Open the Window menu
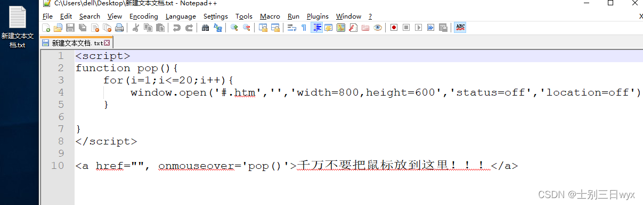643x205 pixels. 349,16
